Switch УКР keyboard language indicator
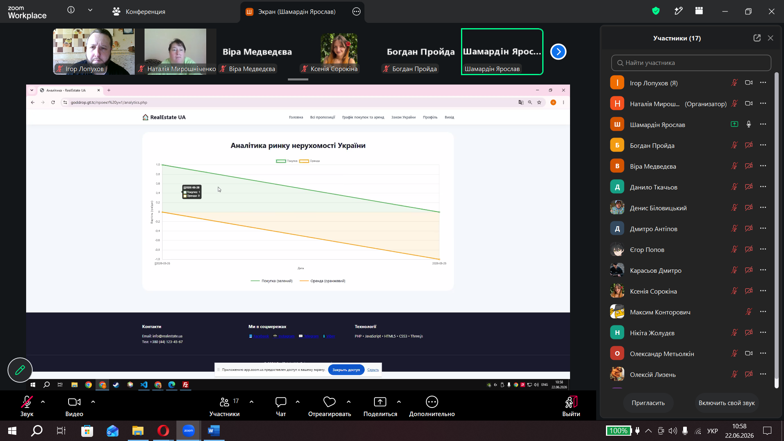The image size is (784, 441). [713, 431]
